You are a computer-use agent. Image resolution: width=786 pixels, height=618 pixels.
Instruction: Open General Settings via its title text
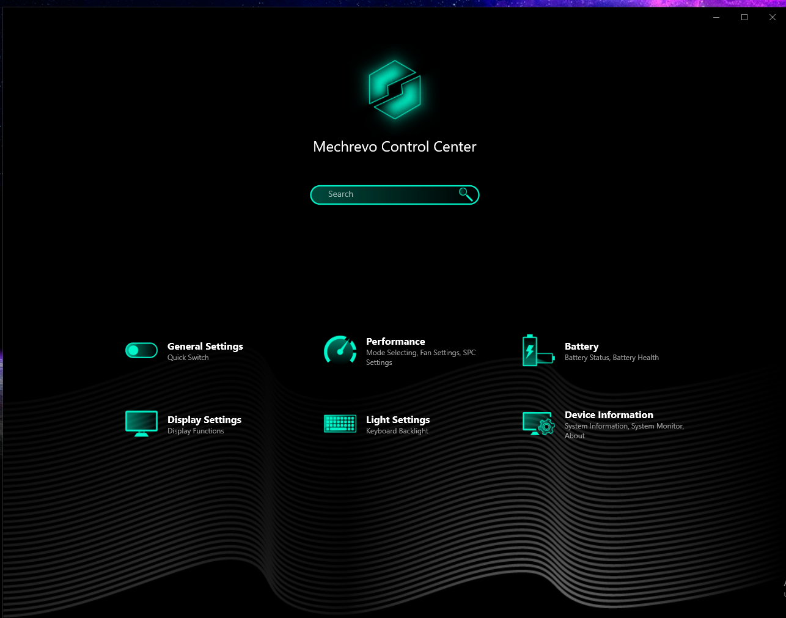[x=205, y=347]
